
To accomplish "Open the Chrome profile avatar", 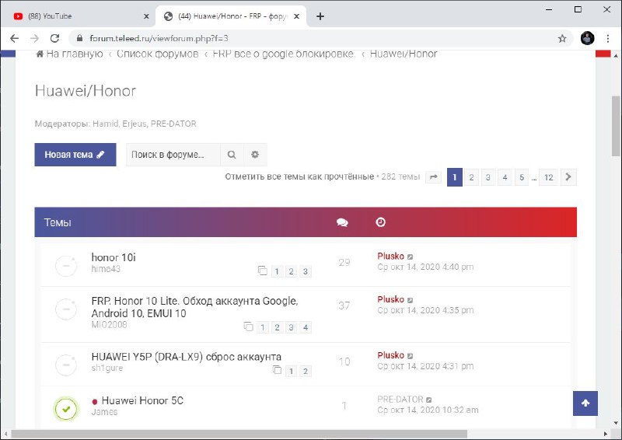I will pyautogui.click(x=588, y=38).
